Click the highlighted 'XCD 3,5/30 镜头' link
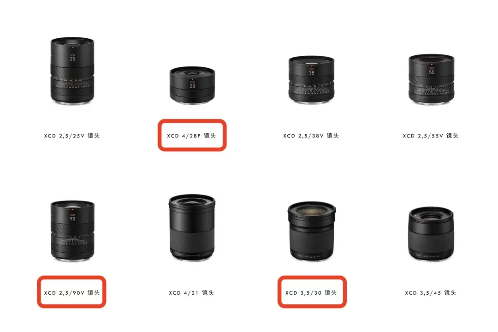Image resolution: width=498 pixels, height=332 pixels. click(311, 293)
